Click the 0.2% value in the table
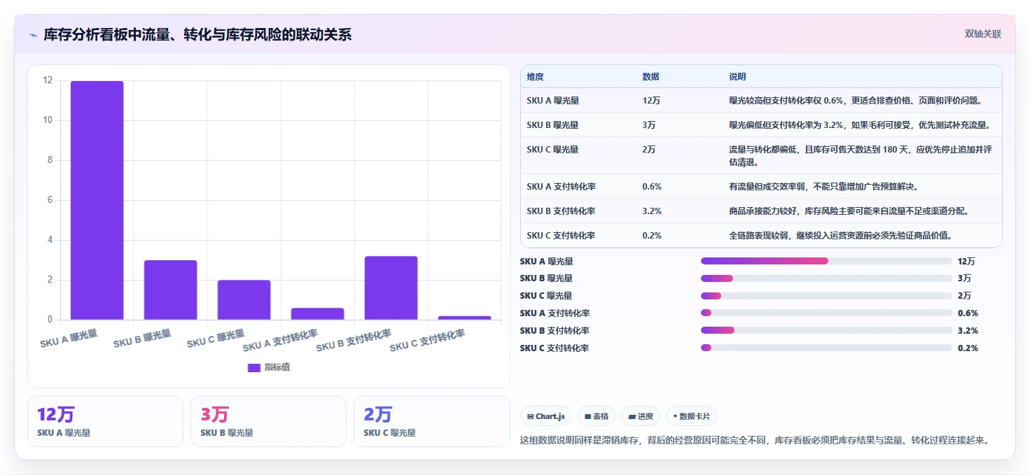 652,236
